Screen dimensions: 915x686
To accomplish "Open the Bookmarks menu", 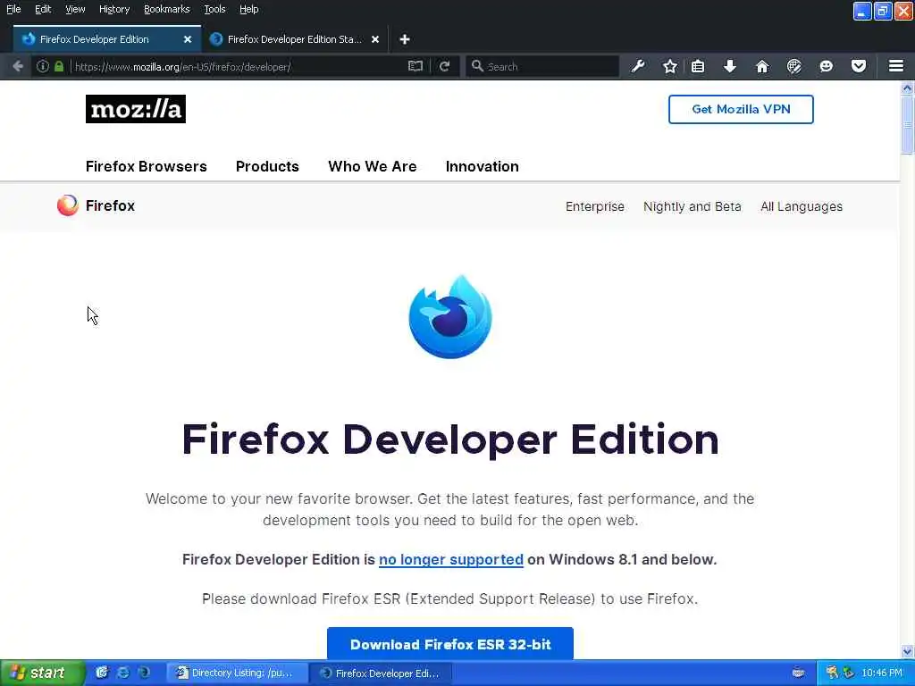I will tap(166, 9).
